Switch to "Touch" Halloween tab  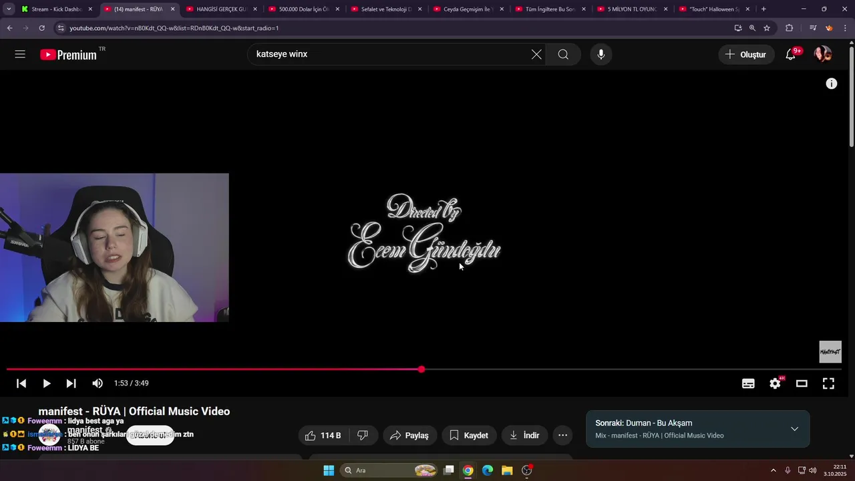tap(715, 9)
